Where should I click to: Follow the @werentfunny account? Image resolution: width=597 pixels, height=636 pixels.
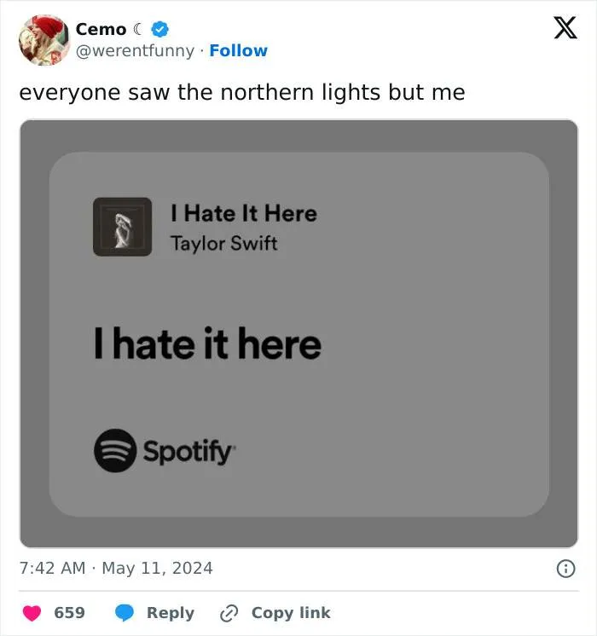(238, 50)
